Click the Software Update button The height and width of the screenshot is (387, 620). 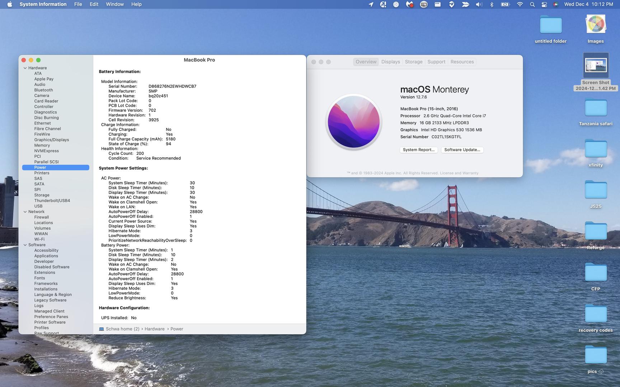[462, 150]
